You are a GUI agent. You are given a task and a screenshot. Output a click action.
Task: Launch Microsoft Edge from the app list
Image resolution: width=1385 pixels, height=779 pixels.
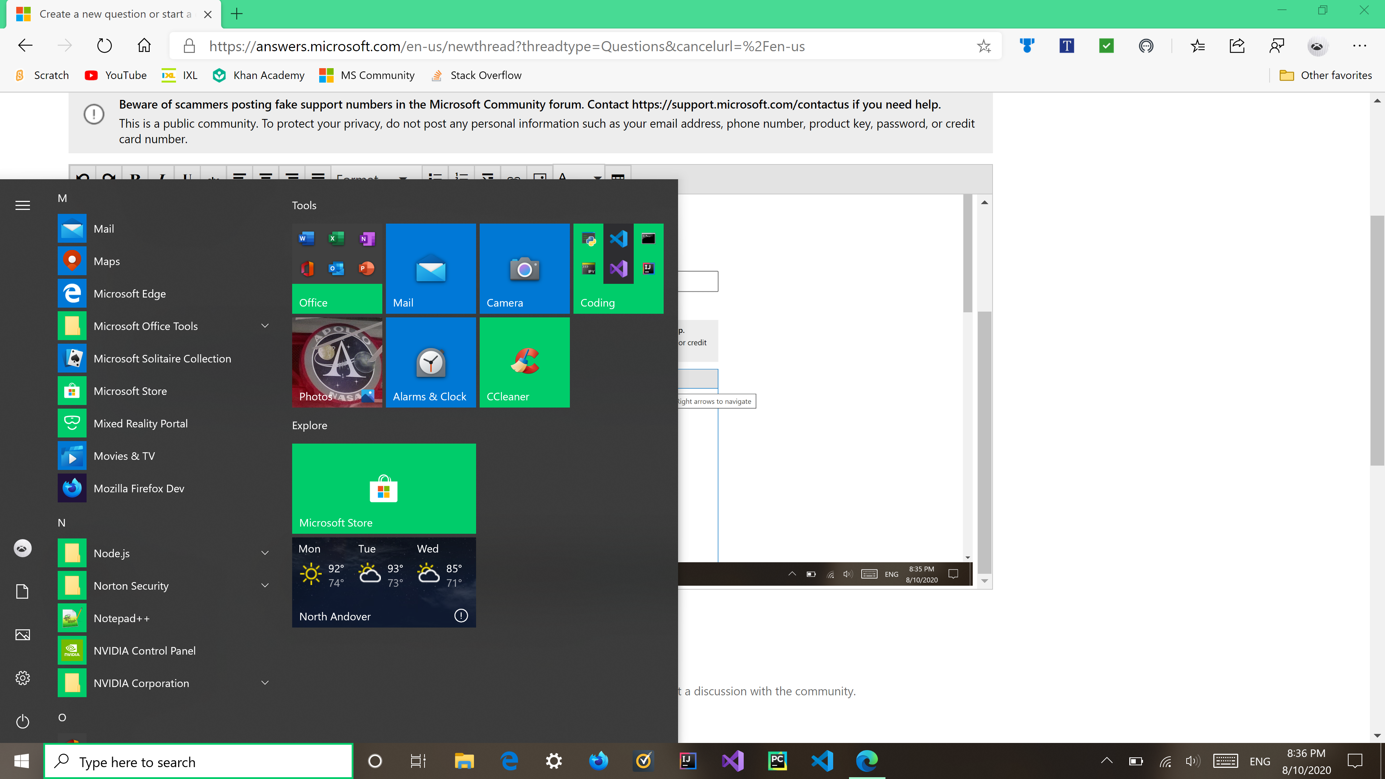coord(164,294)
